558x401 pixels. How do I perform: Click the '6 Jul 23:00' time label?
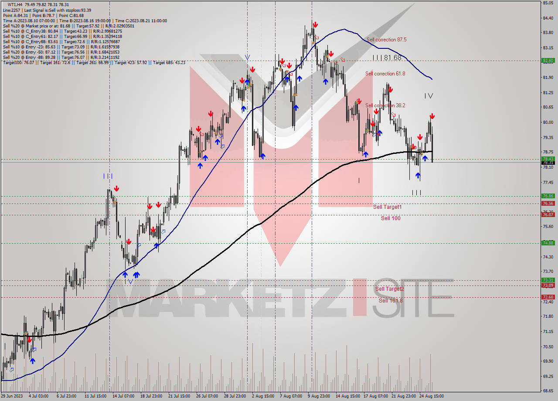pyautogui.click(x=66, y=396)
